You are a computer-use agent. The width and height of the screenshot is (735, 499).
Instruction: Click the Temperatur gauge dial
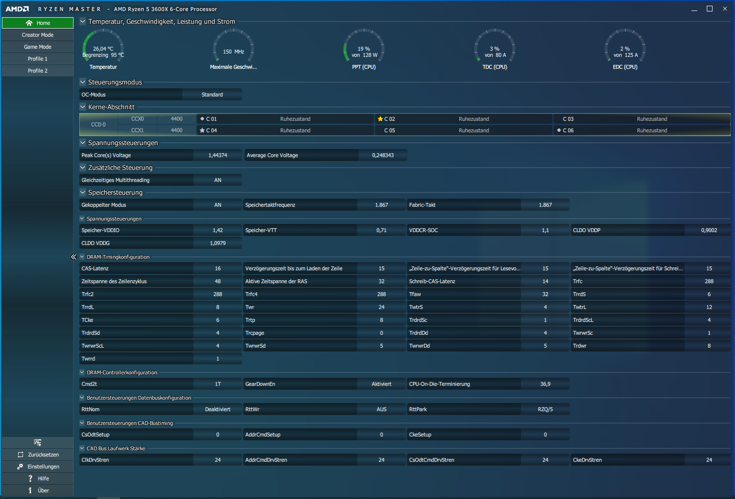pyautogui.click(x=103, y=46)
